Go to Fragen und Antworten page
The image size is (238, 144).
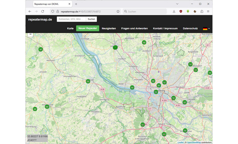click(x=134, y=29)
